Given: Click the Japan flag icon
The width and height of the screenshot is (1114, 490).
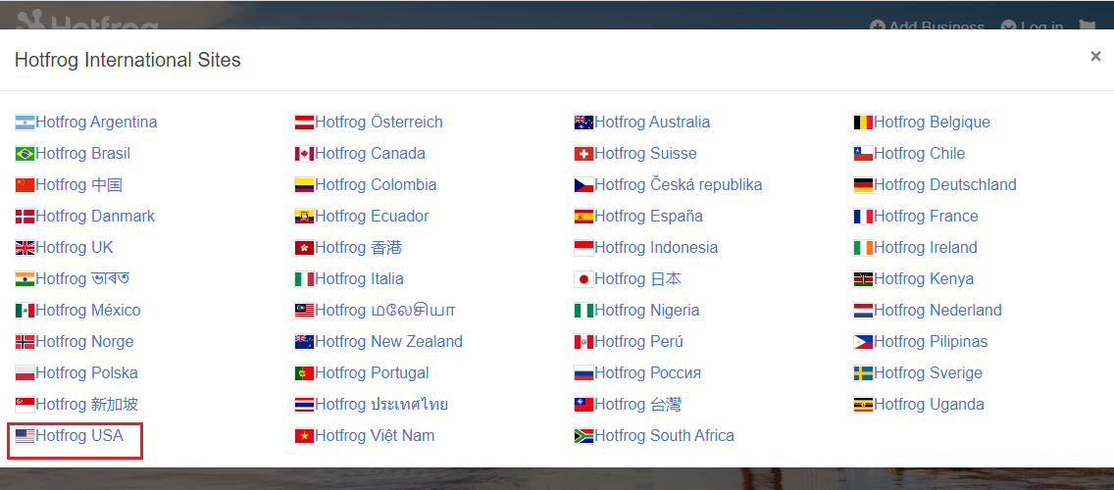Looking at the screenshot, I should (x=584, y=279).
